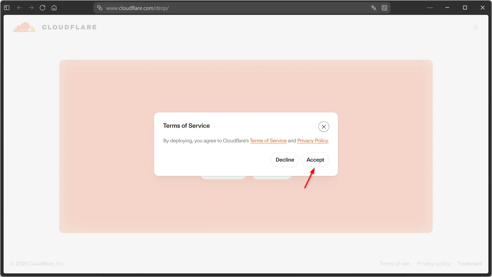Open the page translate icon

pos(373,8)
